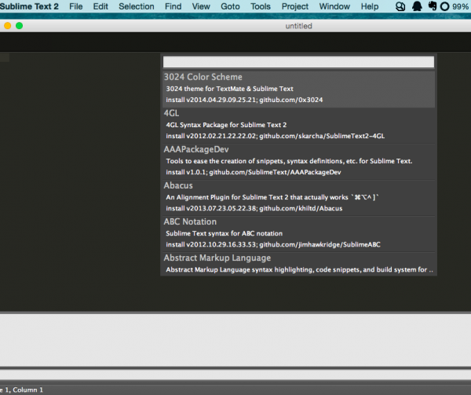Screen dimensions: 471x395
Task: Click the chat bubbles menu bar icon
Action: point(400,6)
